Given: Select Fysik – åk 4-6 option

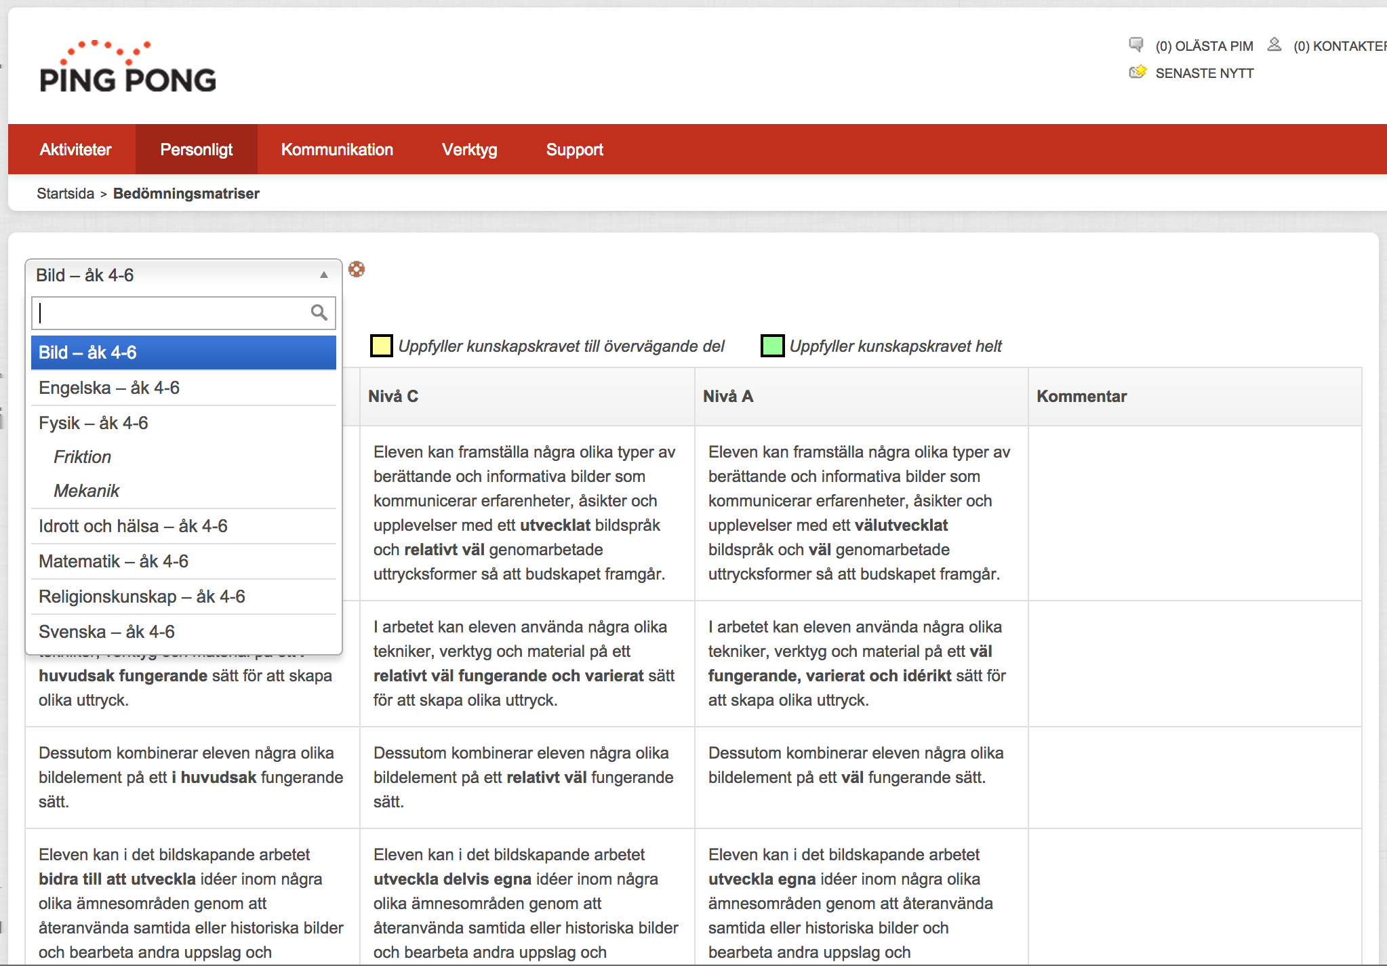Looking at the screenshot, I should (184, 423).
